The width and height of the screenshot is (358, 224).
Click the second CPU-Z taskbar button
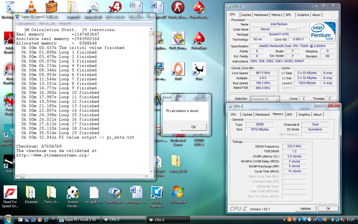click(x=168, y=220)
